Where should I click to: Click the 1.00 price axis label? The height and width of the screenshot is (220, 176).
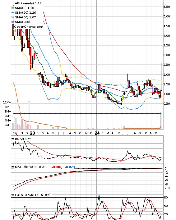coord(167,94)
